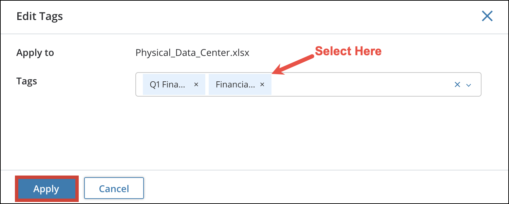Viewport: 509px width, 204px height.
Task: Cancel editing tags
Action: 114,188
